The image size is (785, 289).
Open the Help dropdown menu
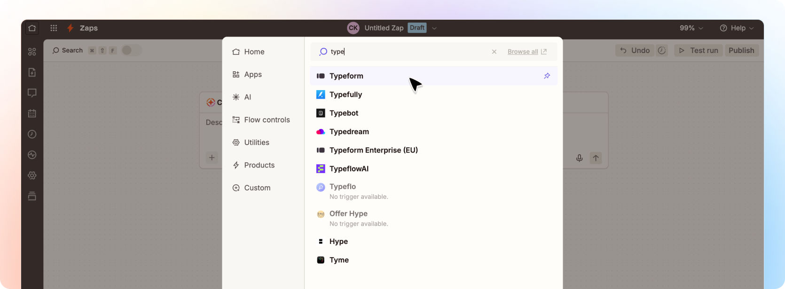(x=737, y=28)
